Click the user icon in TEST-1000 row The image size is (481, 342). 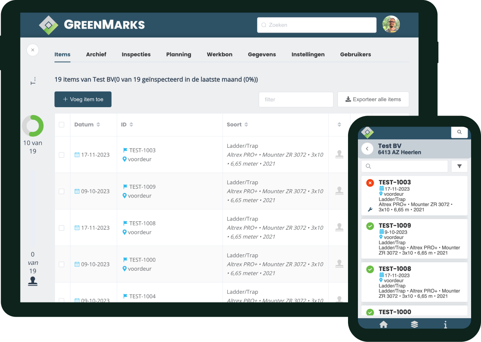340,264
